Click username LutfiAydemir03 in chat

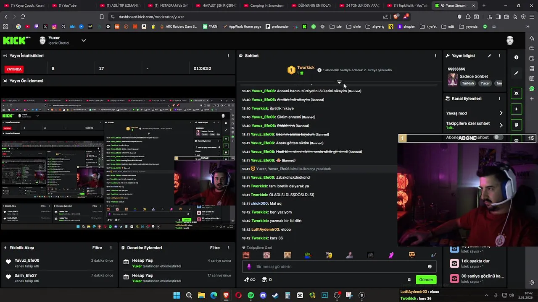pos(265,229)
